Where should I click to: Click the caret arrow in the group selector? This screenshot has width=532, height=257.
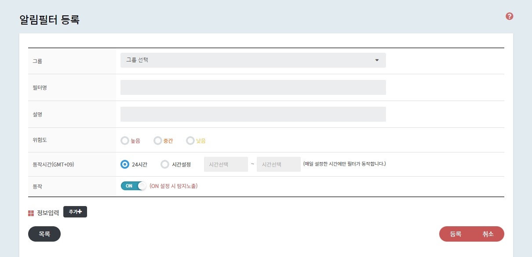click(377, 60)
